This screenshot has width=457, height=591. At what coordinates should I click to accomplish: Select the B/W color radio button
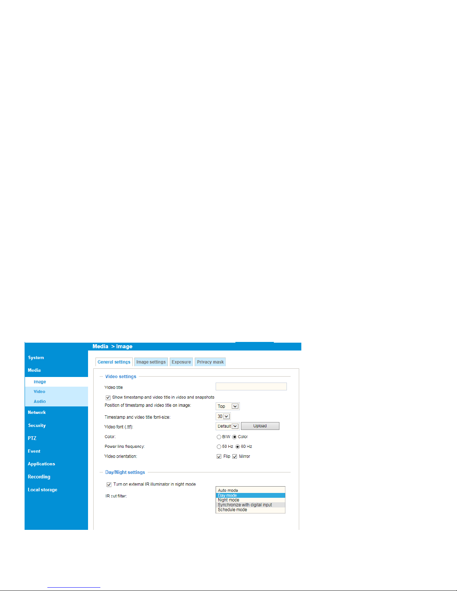(219, 437)
